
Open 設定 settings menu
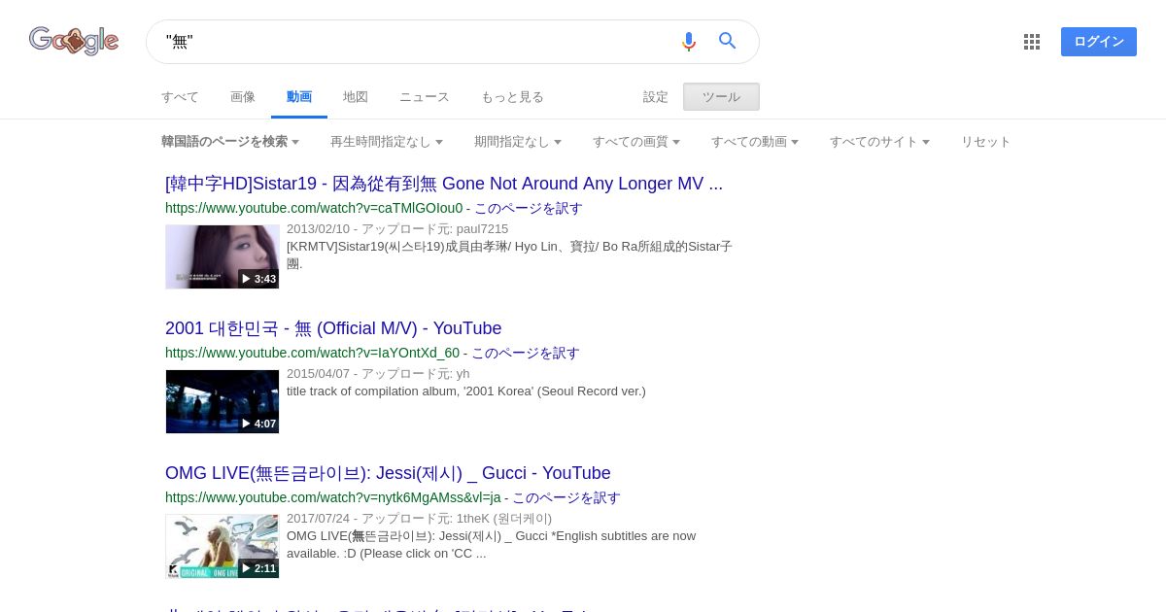[x=656, y=97]
